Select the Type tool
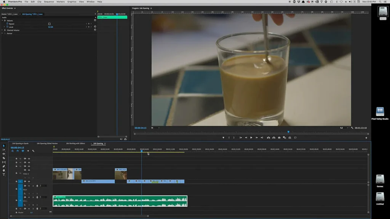This screenshot has width=390, height=219. click(3, 175)
